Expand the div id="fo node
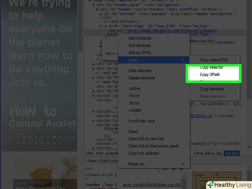This screenshot has width=252, height=189. point(93,78)
